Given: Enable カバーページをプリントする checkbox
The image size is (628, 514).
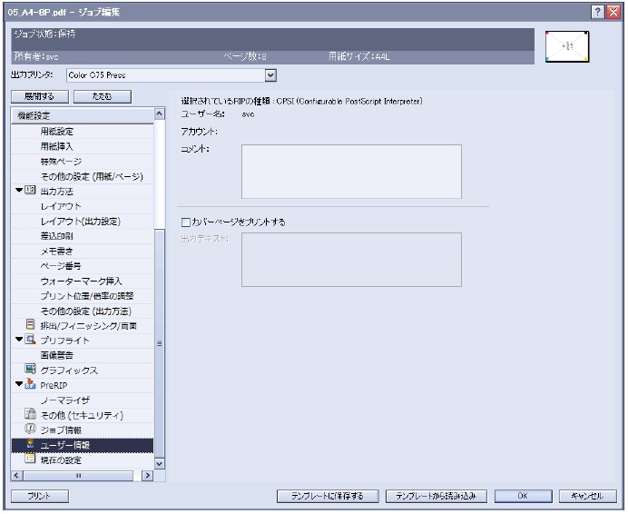Looking at the screenshot, I should [x=186, y=221].
